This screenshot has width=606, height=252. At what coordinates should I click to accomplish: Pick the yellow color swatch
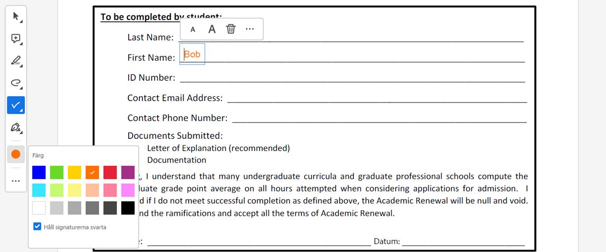pyautogui.click(x=75, y=172)
